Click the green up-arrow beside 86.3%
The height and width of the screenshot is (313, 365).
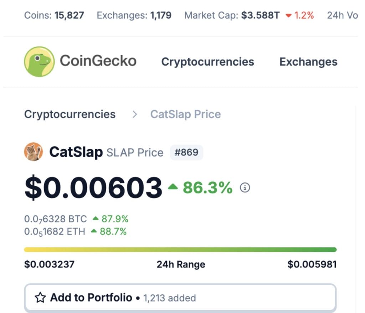click(x=173, y=186)
